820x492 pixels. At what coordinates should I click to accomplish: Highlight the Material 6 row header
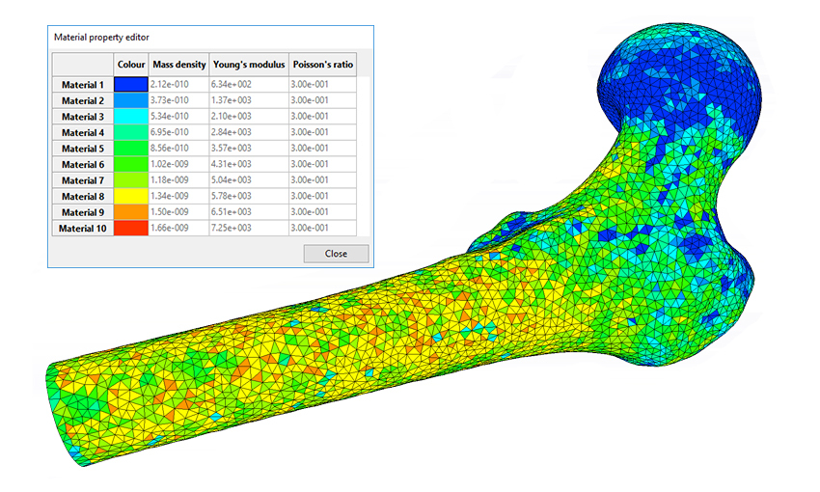(x=82, y=165)
